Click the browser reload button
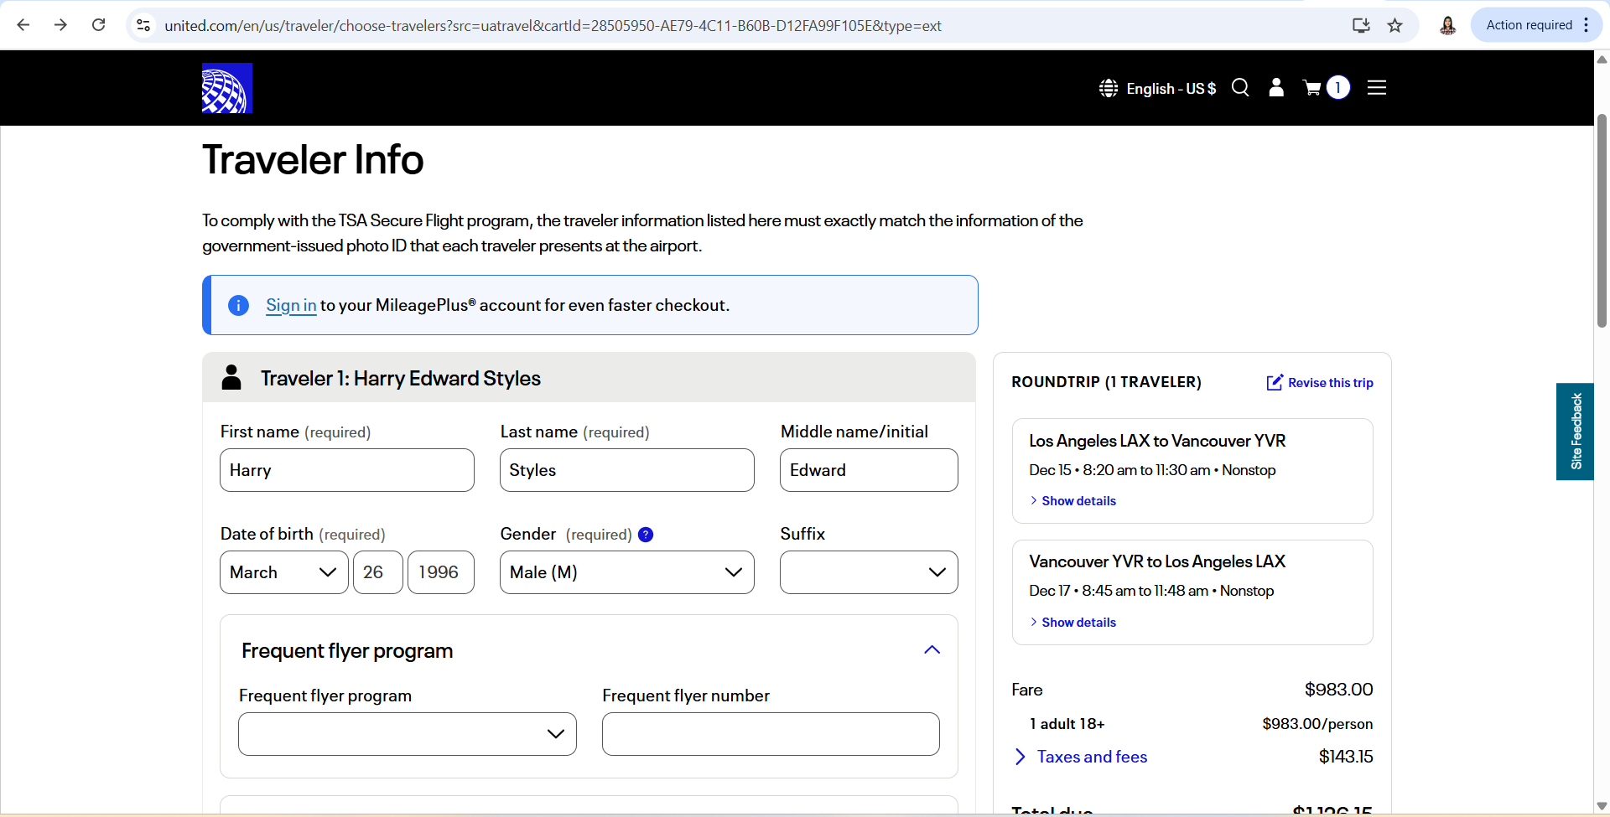This screenshot has height=817, width=1610. (x=99, y=25)
